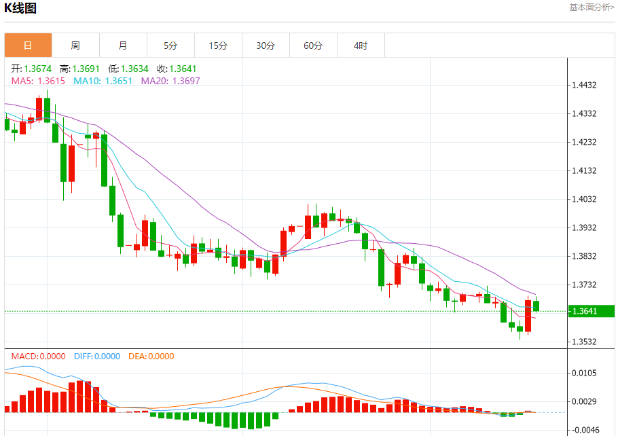The width and height of the screenshot is (618, 436).
Task: Click the MA10: 1.3651 label
Action: point(103,81)
